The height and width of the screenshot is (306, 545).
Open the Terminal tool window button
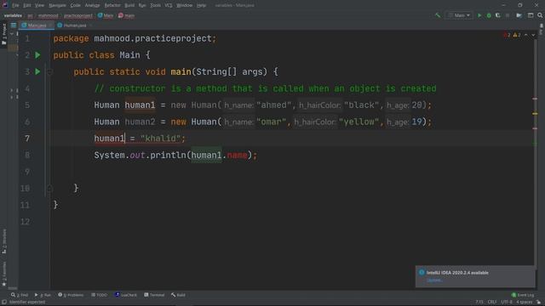point(154,295)
